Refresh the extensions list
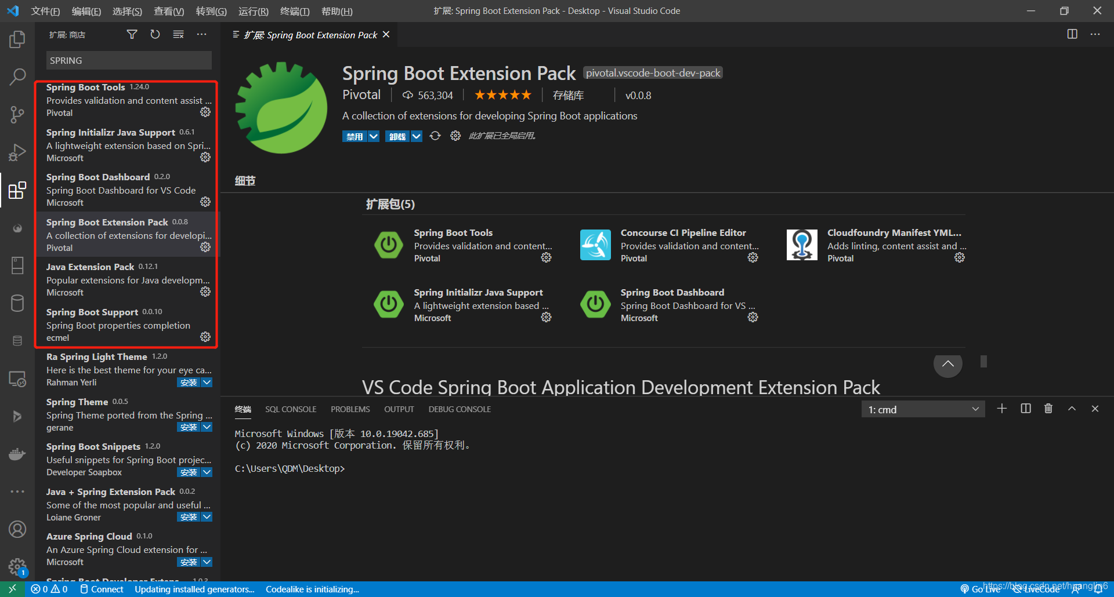The height and width of the screenshot is (597, 1114). click(x=155, y=35)
